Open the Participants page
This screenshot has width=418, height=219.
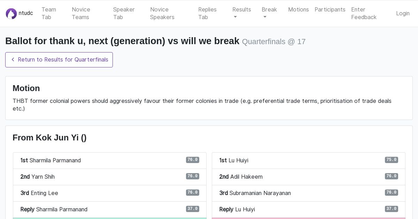[330, 10]
